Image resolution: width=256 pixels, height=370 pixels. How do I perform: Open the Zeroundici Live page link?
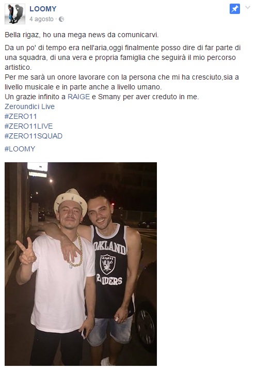click(x=29, y=106)
